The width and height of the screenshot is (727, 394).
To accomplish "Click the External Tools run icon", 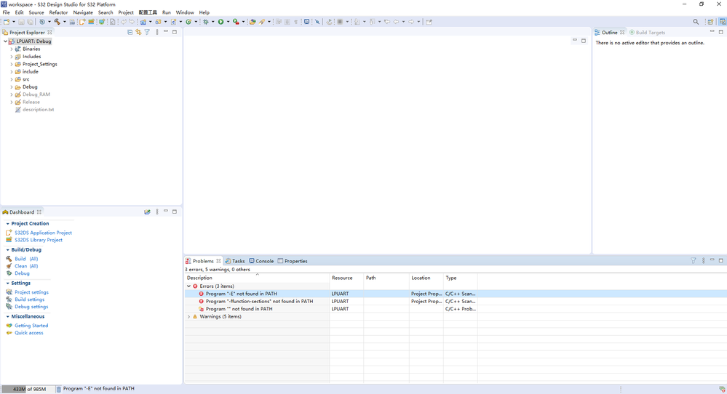I will point(236,22).
